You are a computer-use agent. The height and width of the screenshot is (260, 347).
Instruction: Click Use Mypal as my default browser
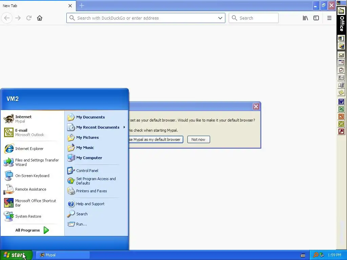(156, 139)
